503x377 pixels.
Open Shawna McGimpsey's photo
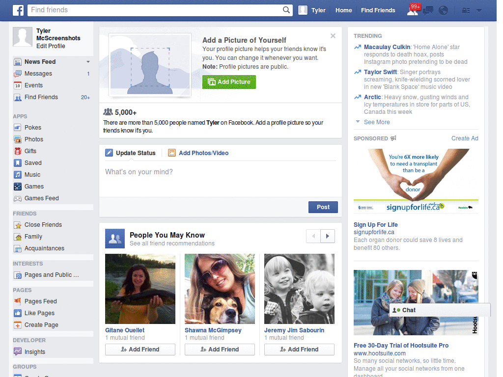(x=220, y=289)
